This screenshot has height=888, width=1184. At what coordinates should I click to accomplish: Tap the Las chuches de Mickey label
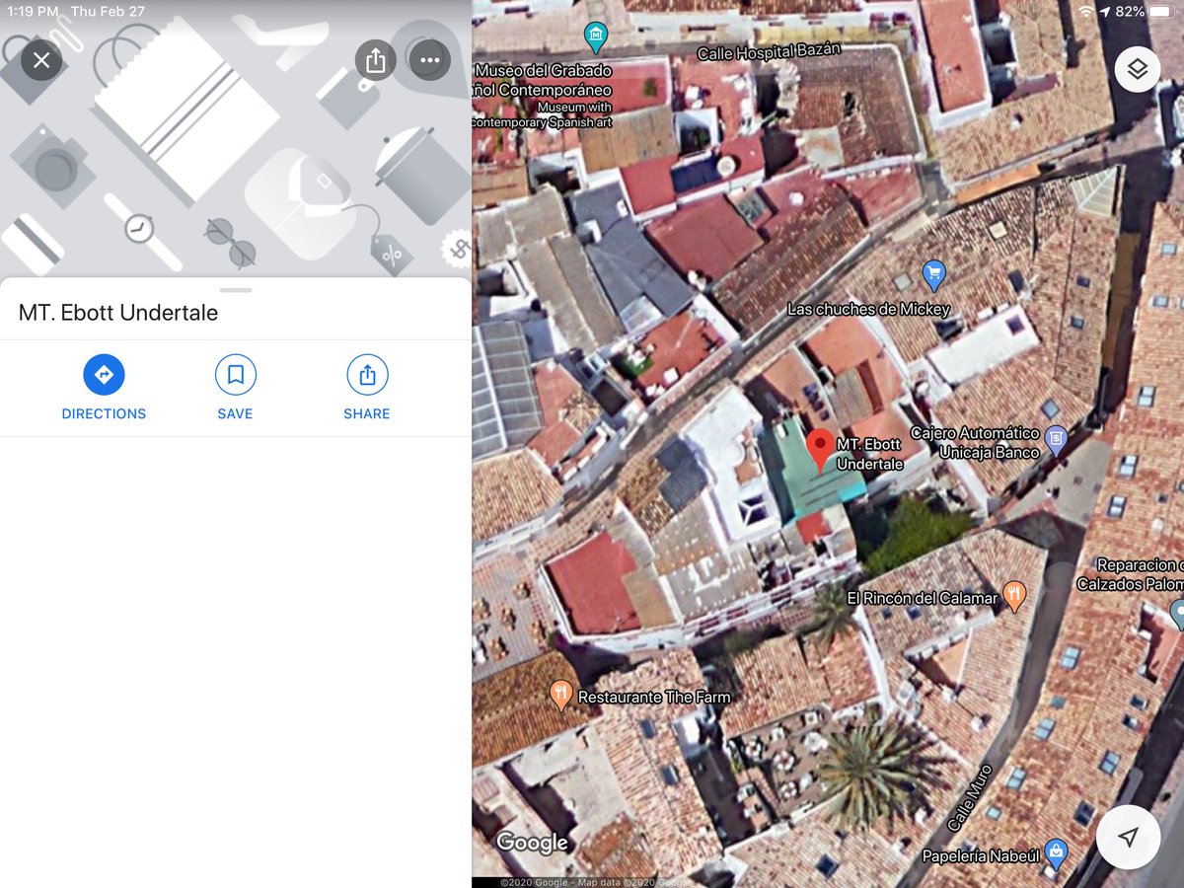coord(868,309)
